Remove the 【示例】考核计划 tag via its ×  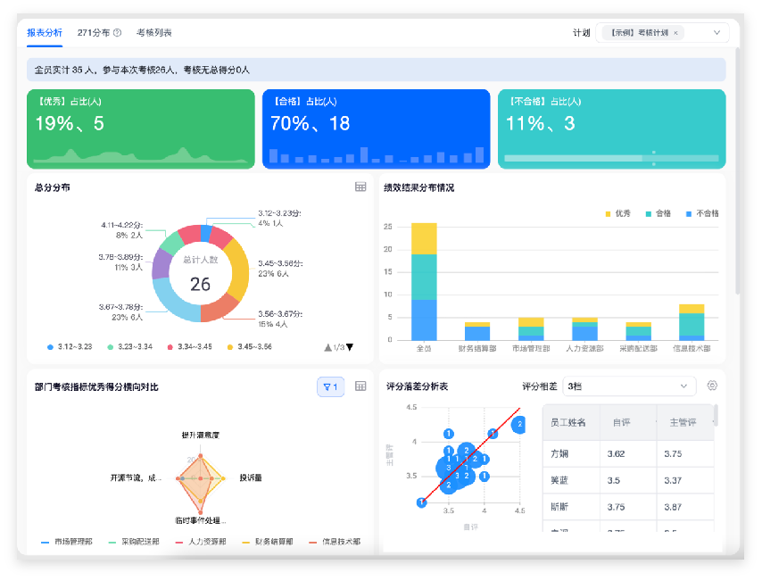click(675, 31)
